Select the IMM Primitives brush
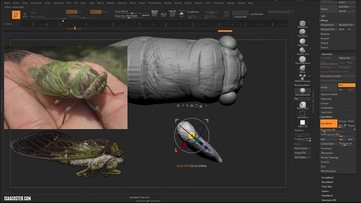The height and width of the screenshot is (203, 361). tap(302, 78)
